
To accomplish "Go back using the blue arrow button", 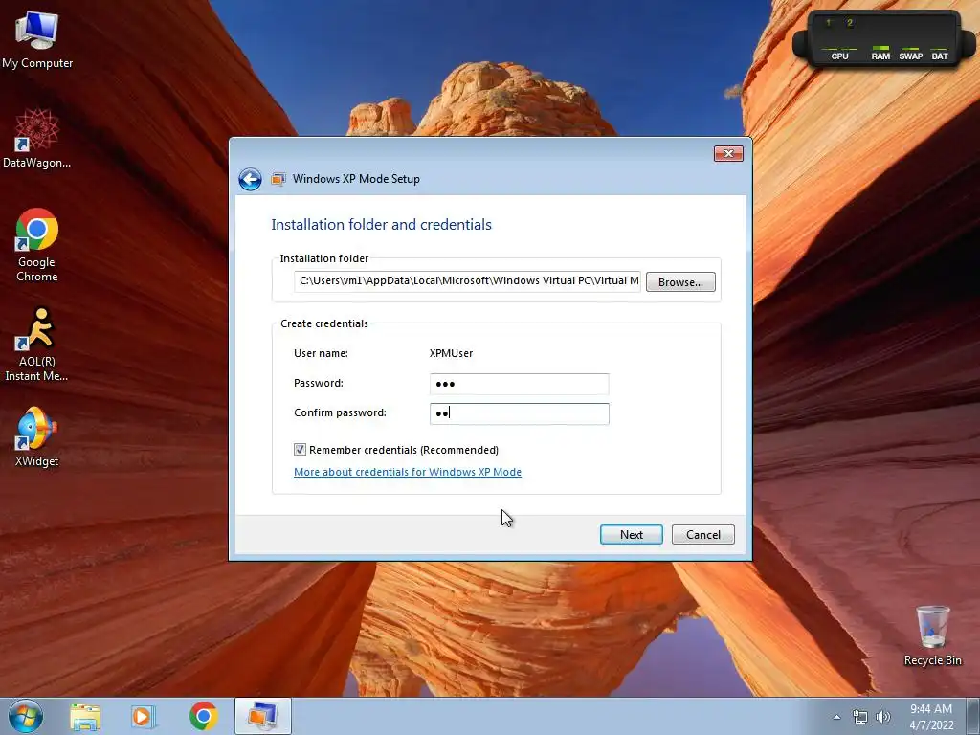I will point(250,179).
